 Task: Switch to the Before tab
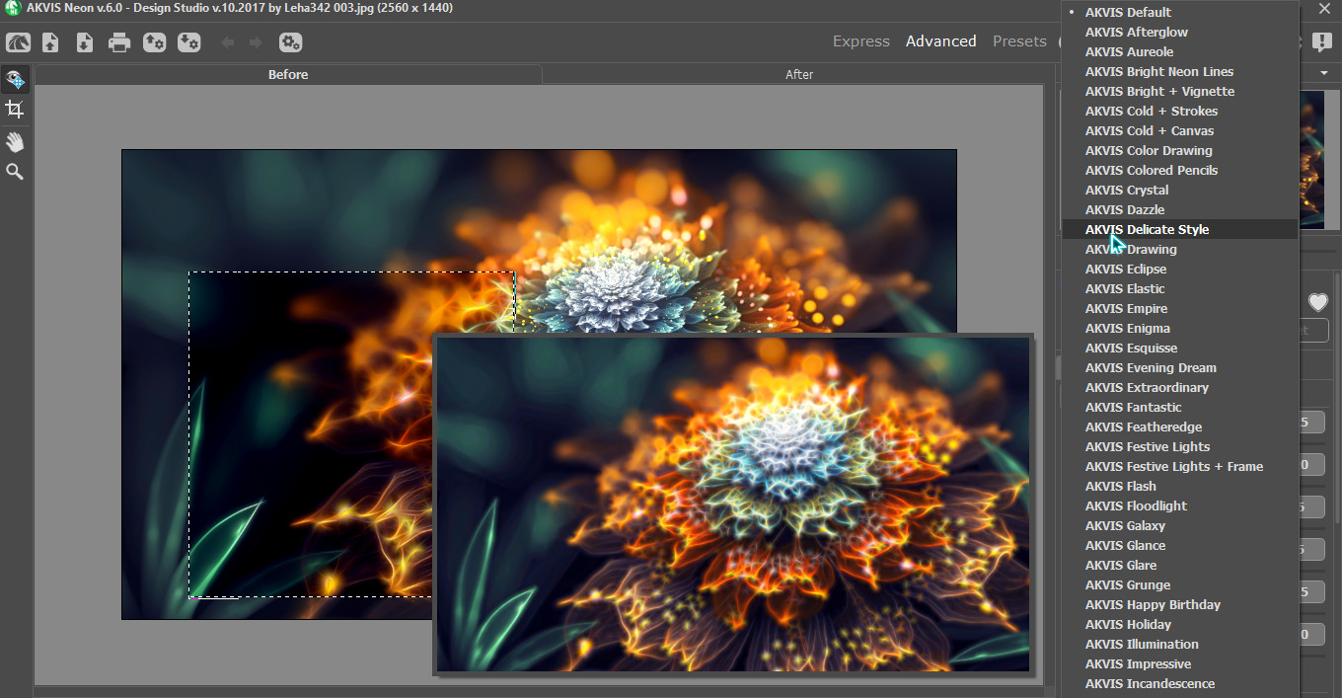coord(288,74)
